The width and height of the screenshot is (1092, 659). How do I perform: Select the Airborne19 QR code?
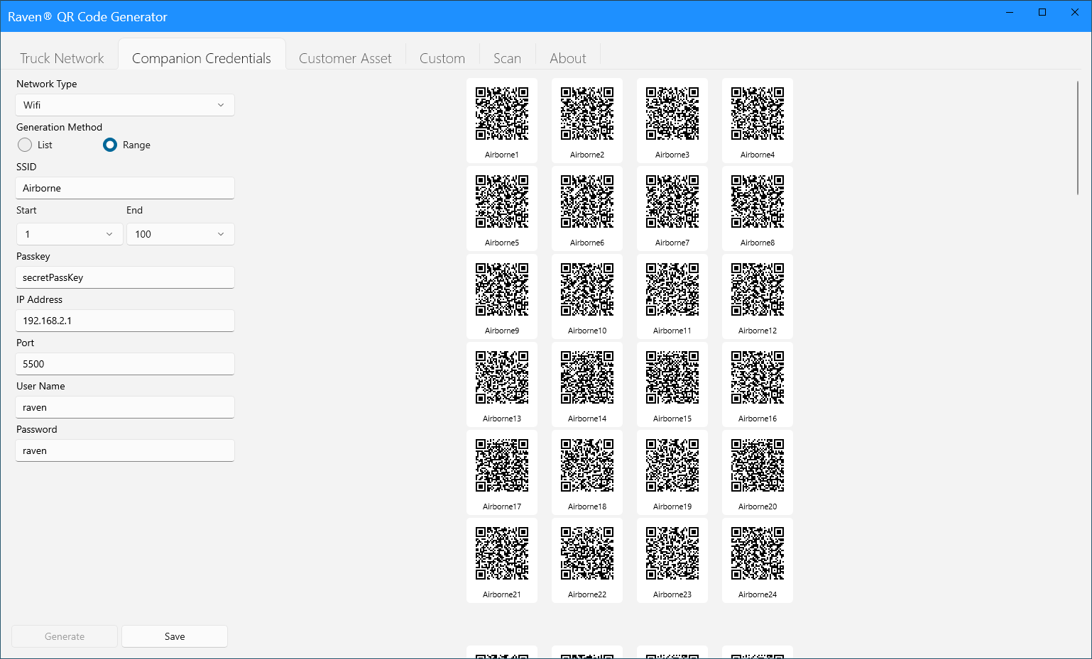coord(672,472)
